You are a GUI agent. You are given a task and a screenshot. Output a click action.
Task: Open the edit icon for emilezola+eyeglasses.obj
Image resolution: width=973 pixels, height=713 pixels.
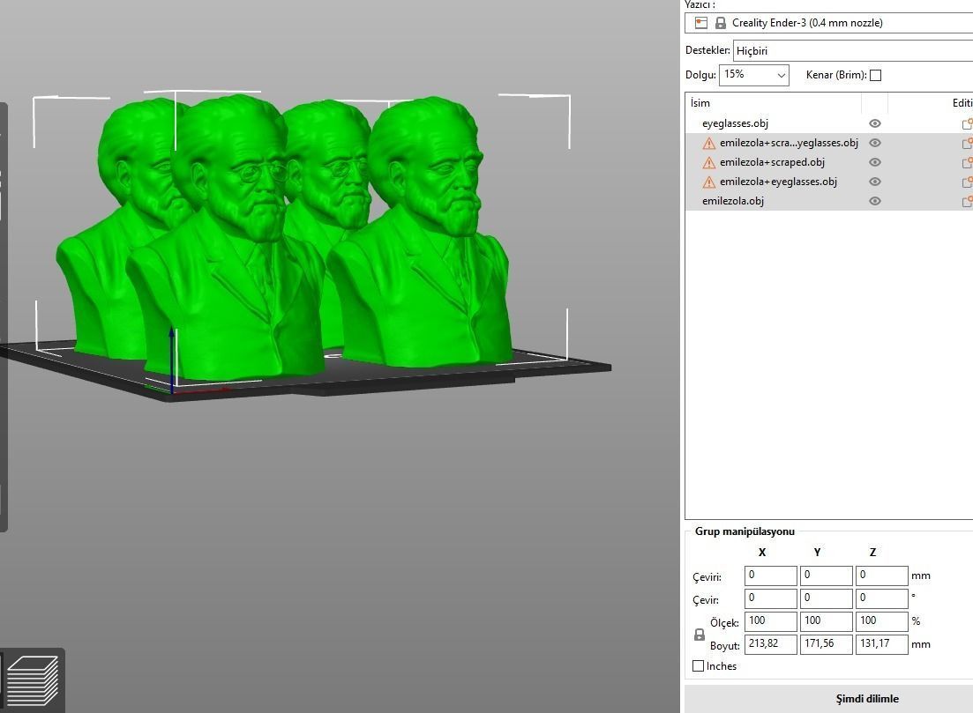[x=967, y=182]
